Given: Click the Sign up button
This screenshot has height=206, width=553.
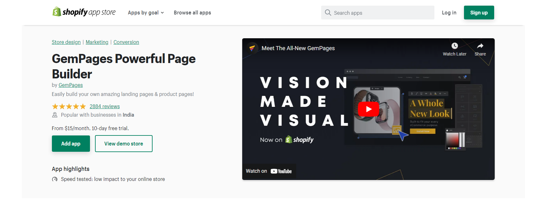Looking at the screenshot, I should [x=479, y=13].
